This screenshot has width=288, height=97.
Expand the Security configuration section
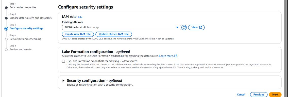coord(63,81)
